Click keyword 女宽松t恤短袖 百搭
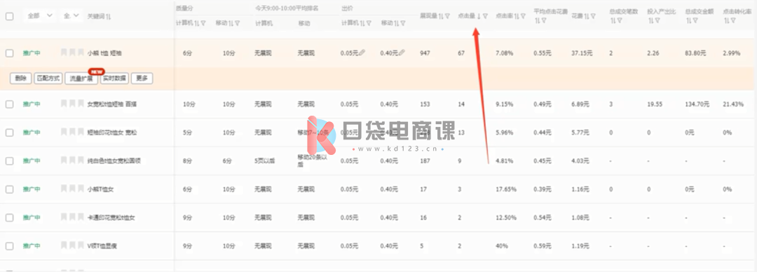 pyautogui.click(x=111, y=104)
